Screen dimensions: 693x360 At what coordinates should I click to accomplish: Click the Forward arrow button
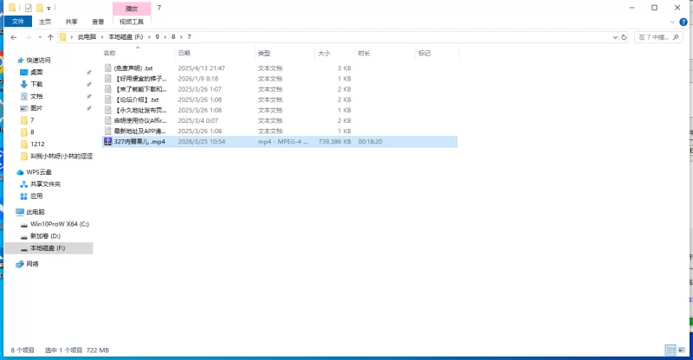click(29, 37)
